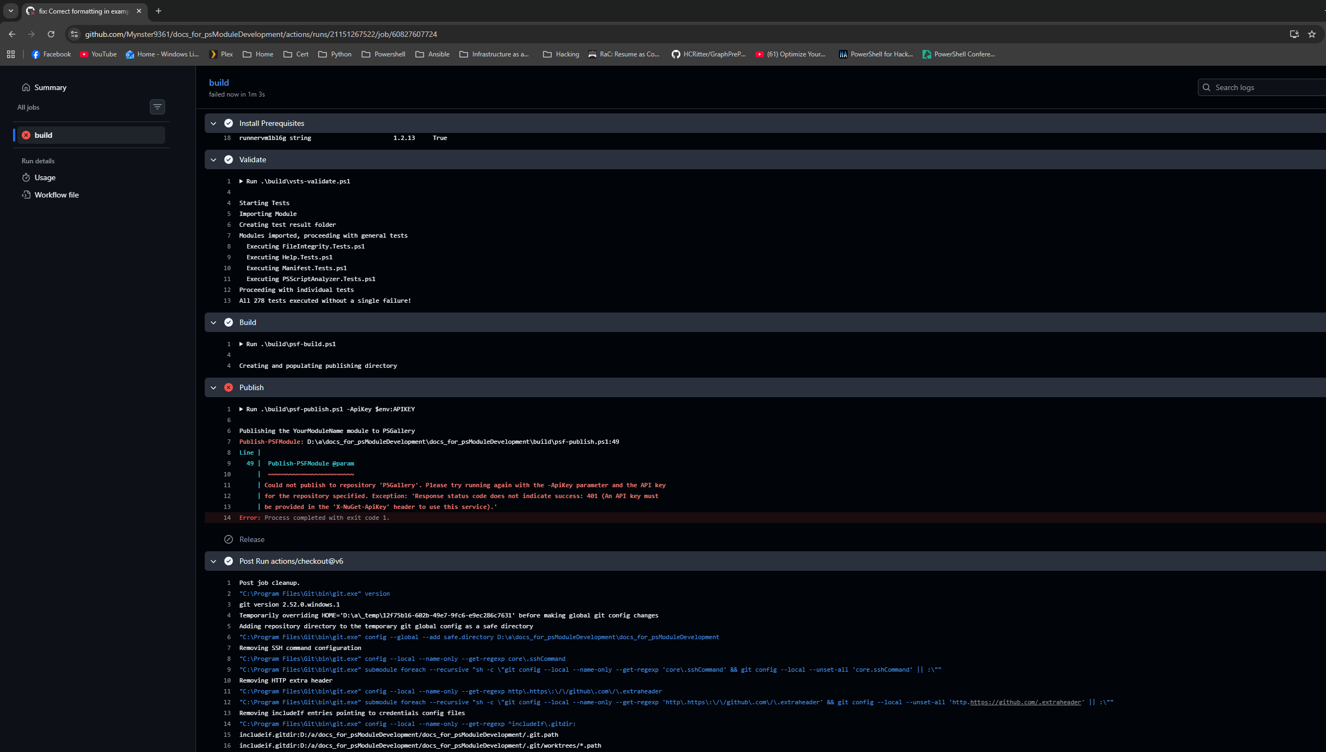Image resolution: width=1326 pixels, height=752 pixels.
Task: Reload the page in the browser
Action: [x=51, y=34]
